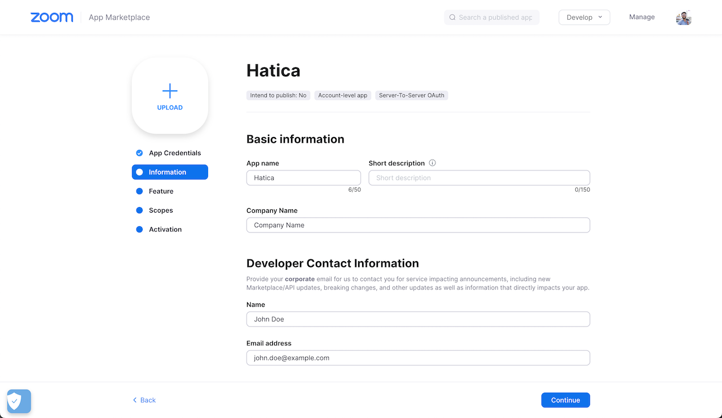Focus the Short description input
Image resolution: width=722 pixels, height=418 pixels.
pyautogui.click(x=479, y=178)
